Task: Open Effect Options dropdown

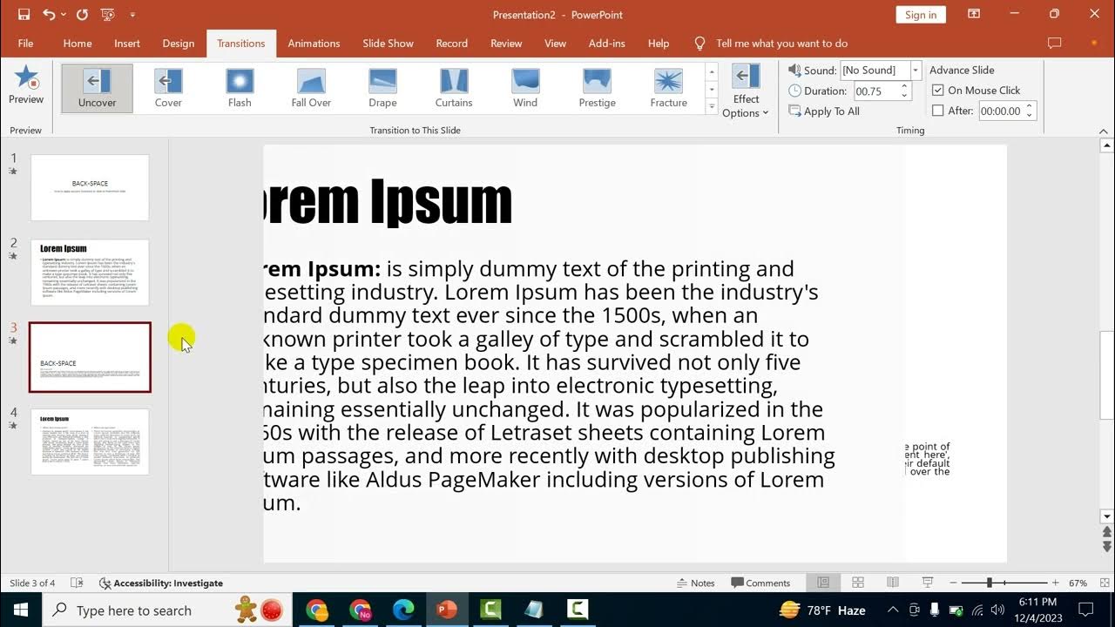Action: click(746, 90)
